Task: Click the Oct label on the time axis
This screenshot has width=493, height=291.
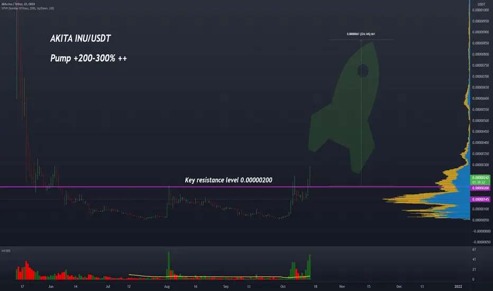Action: [x=283, y=287]
